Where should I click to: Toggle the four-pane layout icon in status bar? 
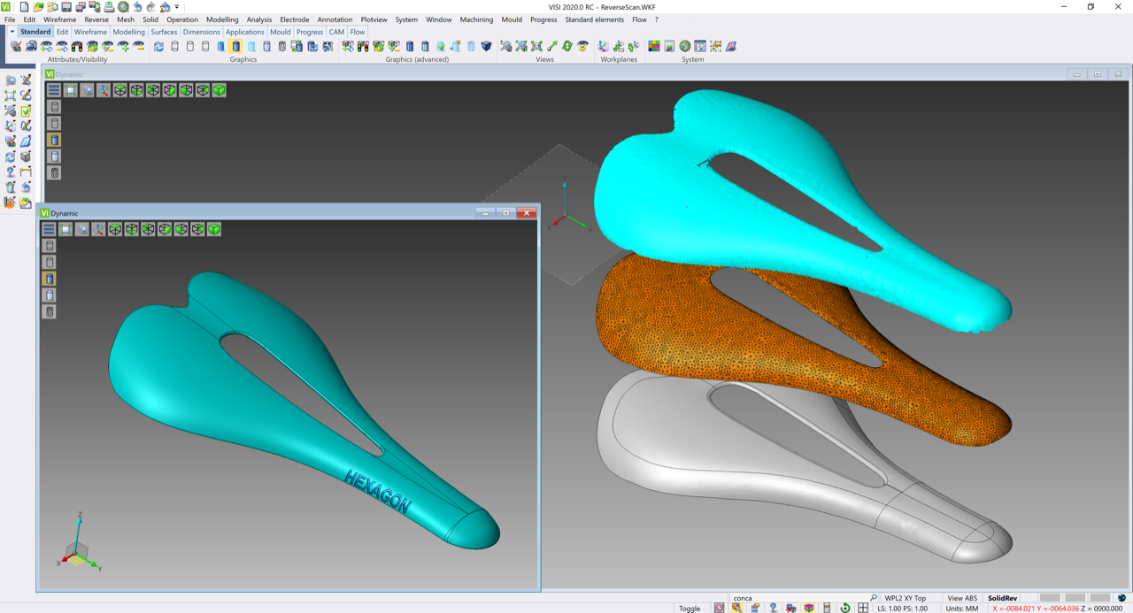[x=863, y=608]
